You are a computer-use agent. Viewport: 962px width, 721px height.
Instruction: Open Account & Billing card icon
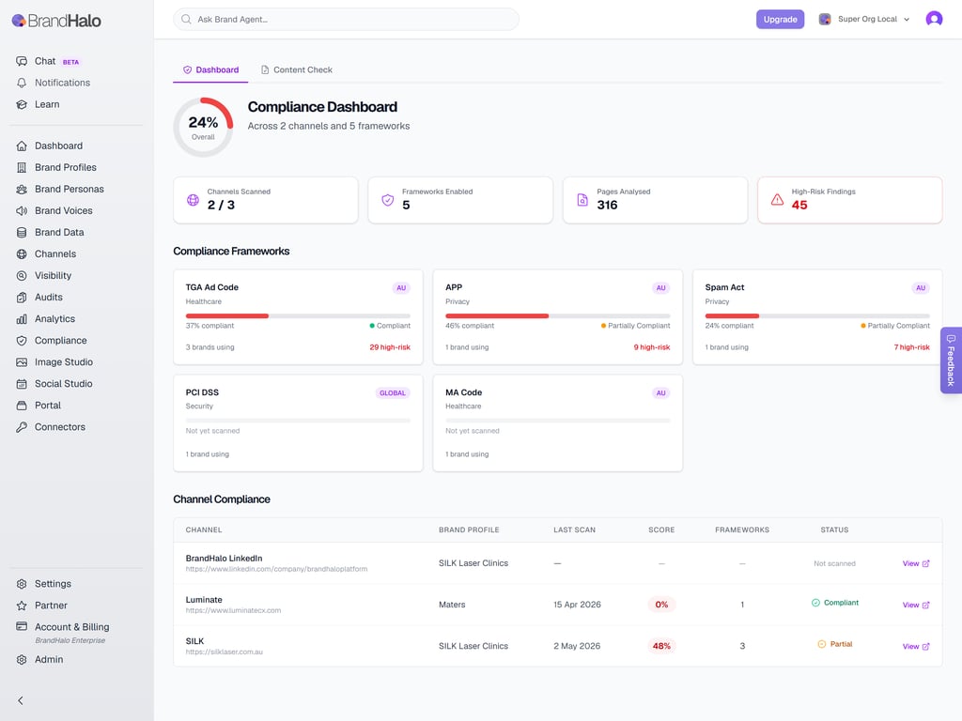click(22, 626)
